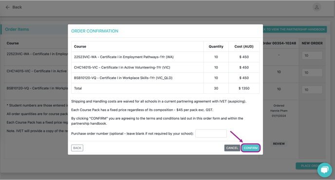The width and height of the screenshot is (335, 180).
Task: Click the new order quantity for 22523VIC-WA
Action: [312, 55]
